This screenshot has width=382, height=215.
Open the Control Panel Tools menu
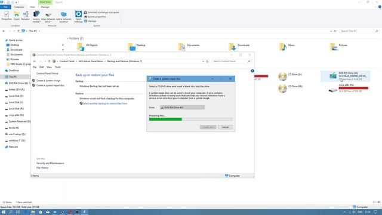pyautogui.click(x=57, y=67)
